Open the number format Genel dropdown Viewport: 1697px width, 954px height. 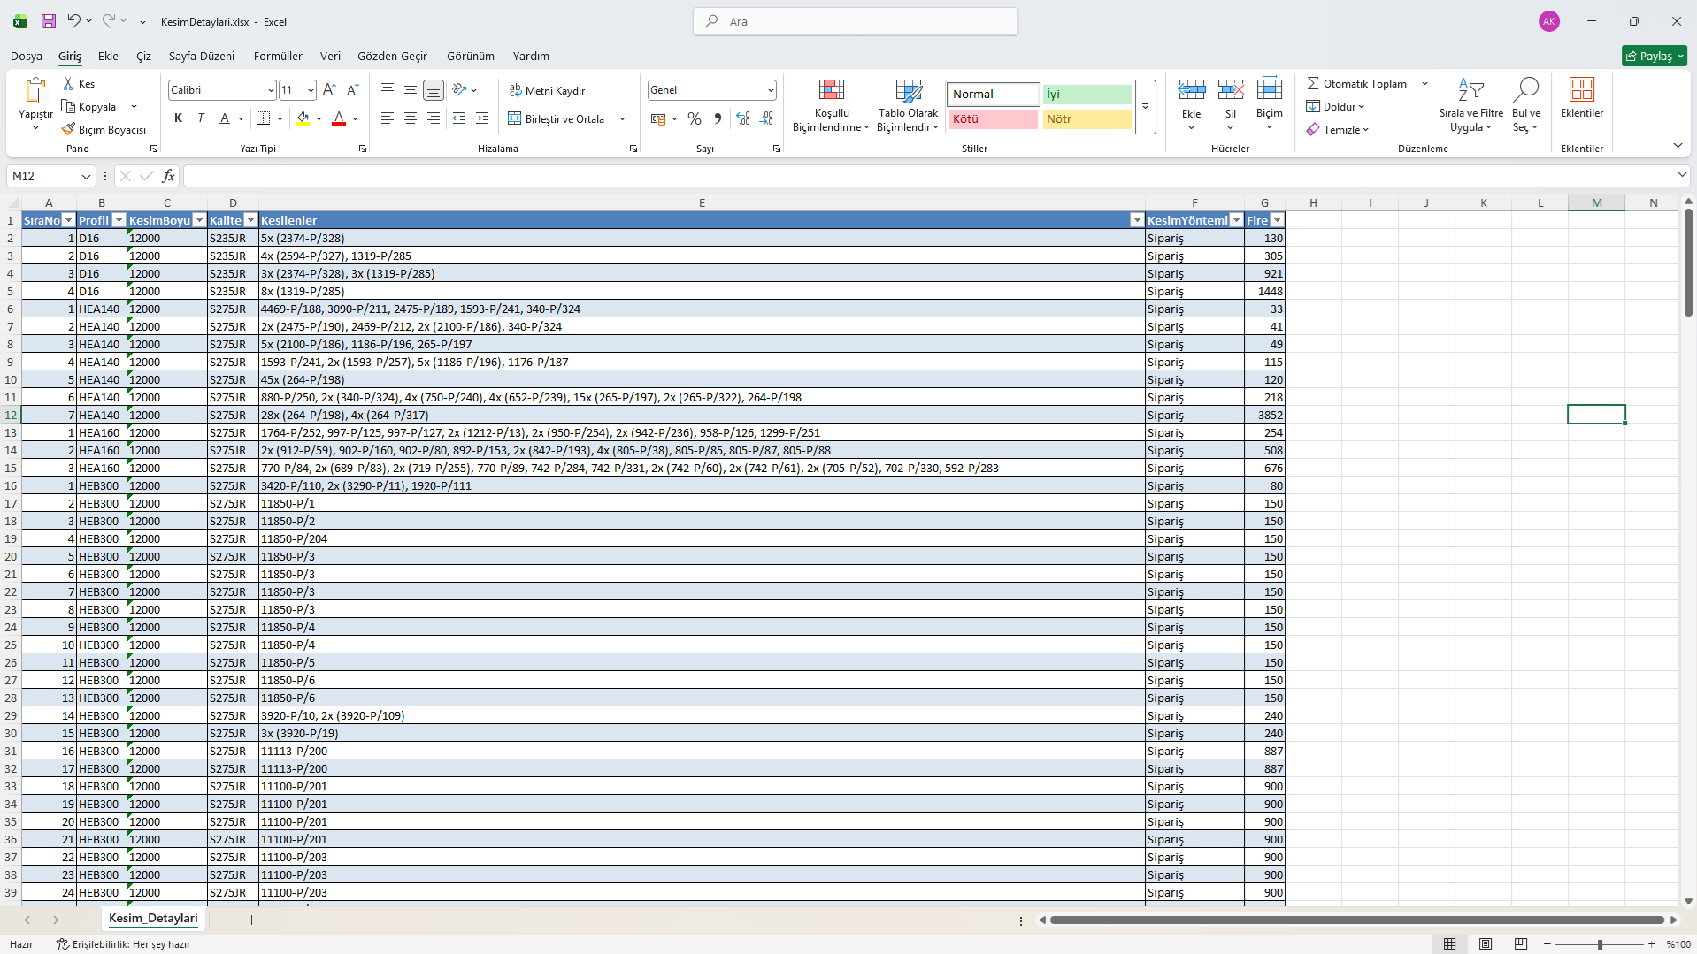771,90
